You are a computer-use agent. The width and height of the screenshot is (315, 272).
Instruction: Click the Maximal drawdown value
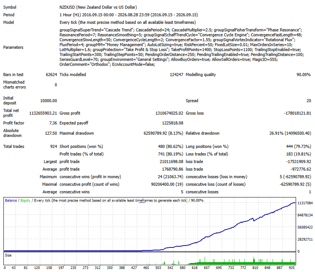coord(163,133)
